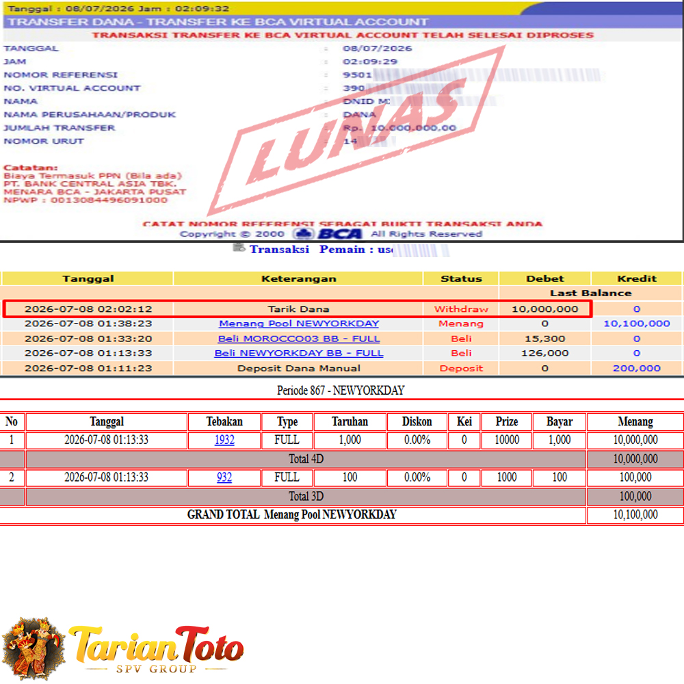
Task: Open the 932 tebakan link
Action: point(224,477)
